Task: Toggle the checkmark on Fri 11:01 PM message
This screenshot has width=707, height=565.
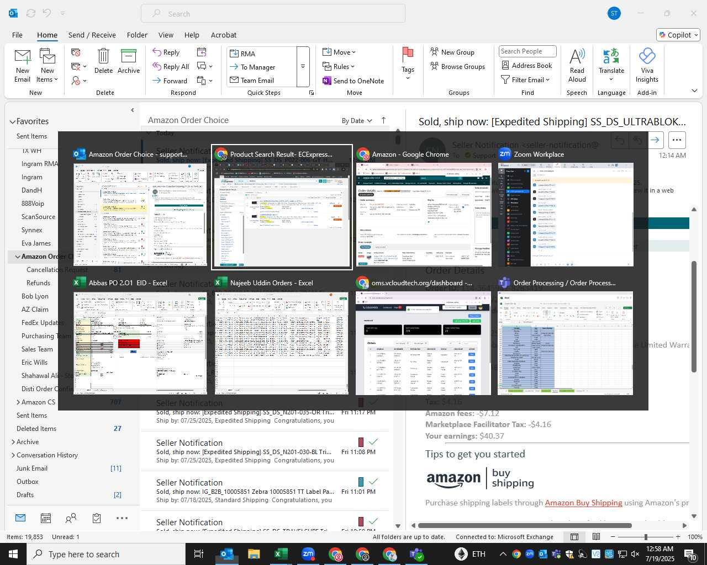Action: tap(373, 482)
